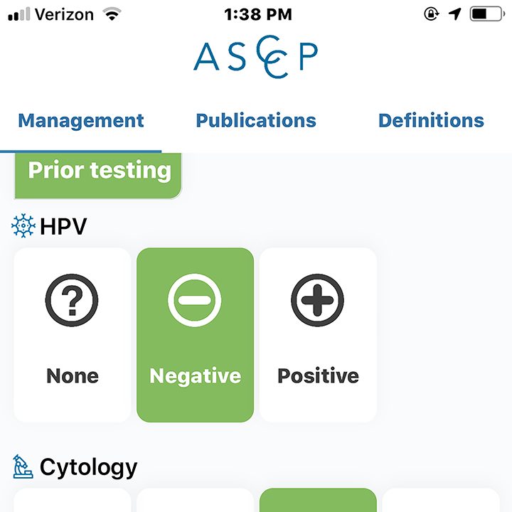This screenshot has width=512, height=512.
Task: Open the Publications tab
Action: (256, 120)
